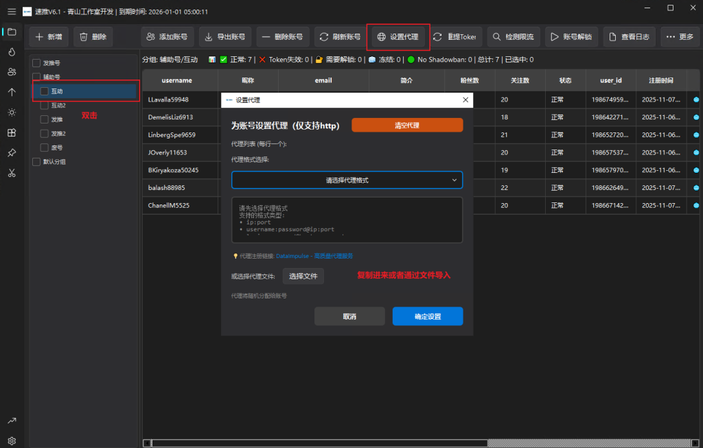Click 刷新账号 in the toolbar
The height and width of the screenshot is (448, 703).
click(x=340, y=36)
